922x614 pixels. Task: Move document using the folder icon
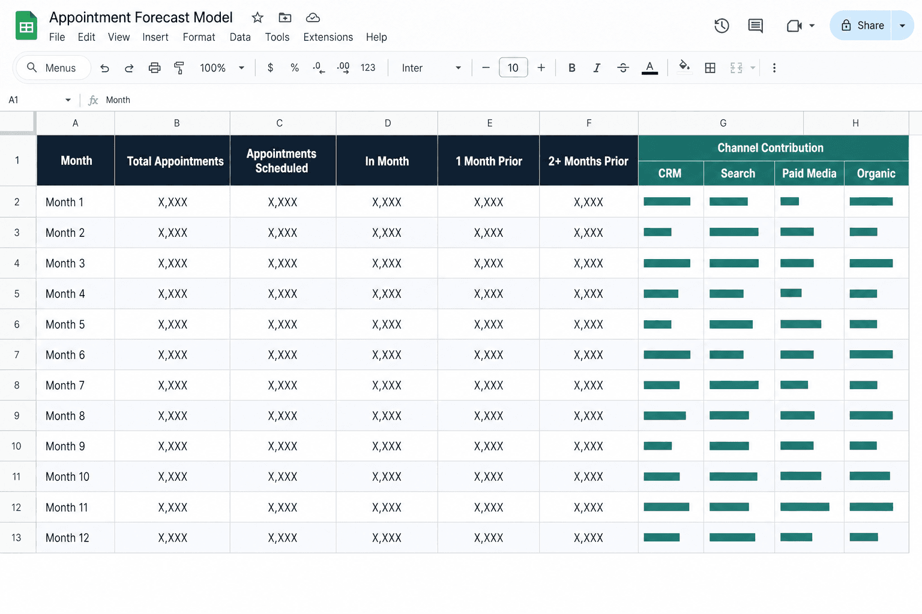tap(285, 17)
